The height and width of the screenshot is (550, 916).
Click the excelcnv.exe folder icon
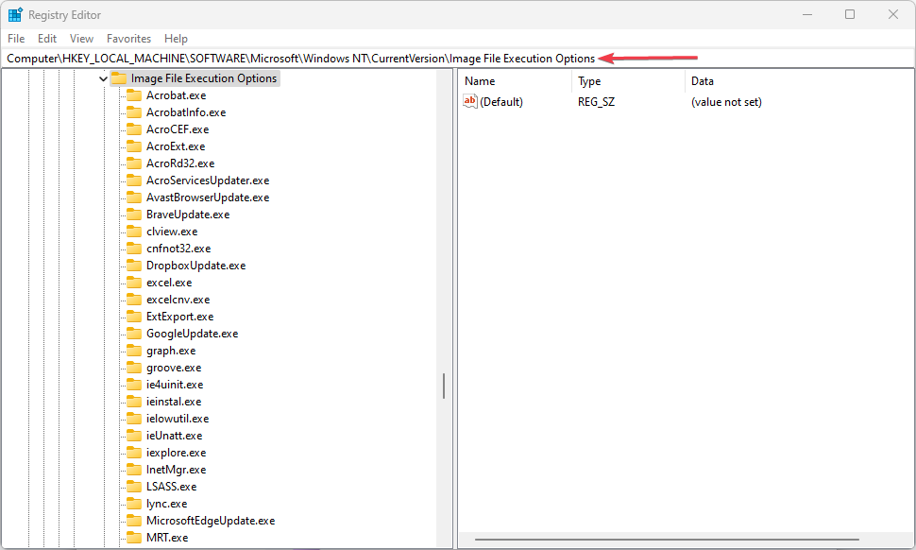coord(134,300)
